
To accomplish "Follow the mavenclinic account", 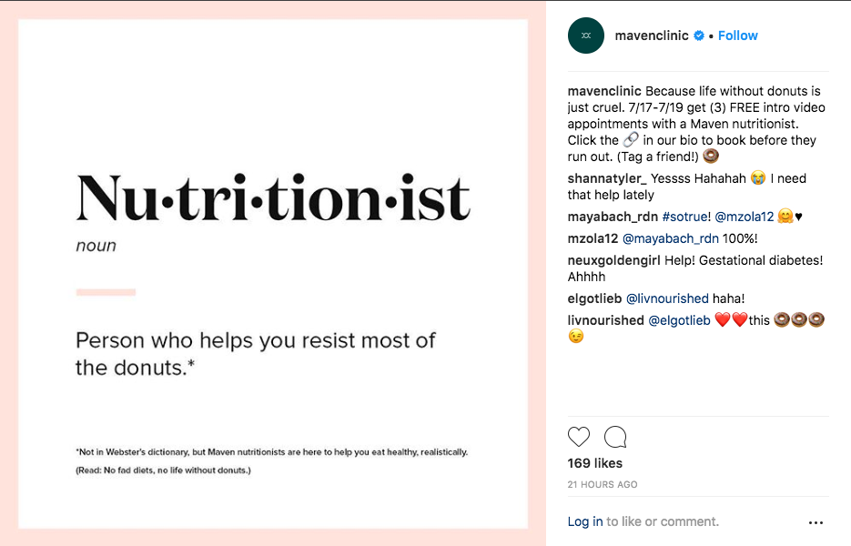I will tap(737, 35).
